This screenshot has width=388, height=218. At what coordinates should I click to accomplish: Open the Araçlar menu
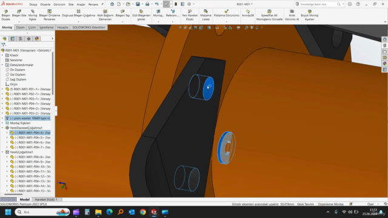[81, 4]
